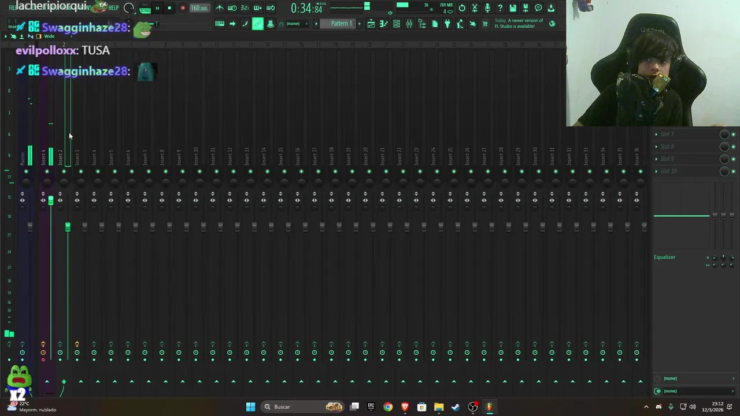Open the Mixer view icon
Viewport: 740px width, 416px height.
pyautogui.click(x=409, y=24)
